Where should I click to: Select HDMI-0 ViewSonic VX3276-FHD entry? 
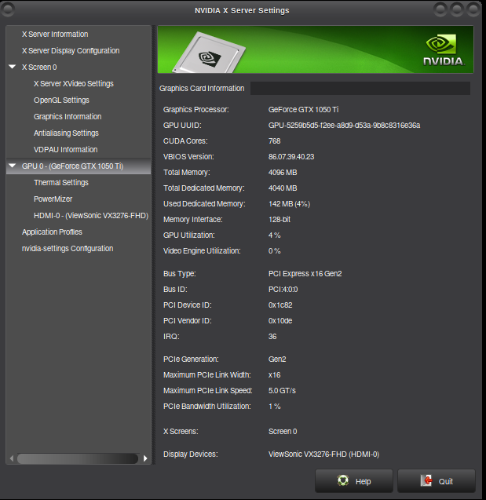(91, 216)
